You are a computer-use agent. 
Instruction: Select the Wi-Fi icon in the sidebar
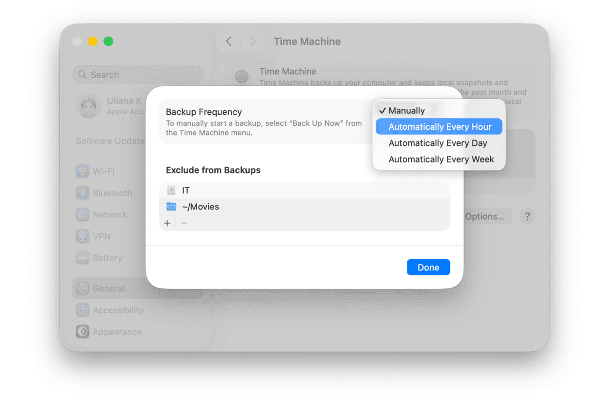(x=82, y=171)
